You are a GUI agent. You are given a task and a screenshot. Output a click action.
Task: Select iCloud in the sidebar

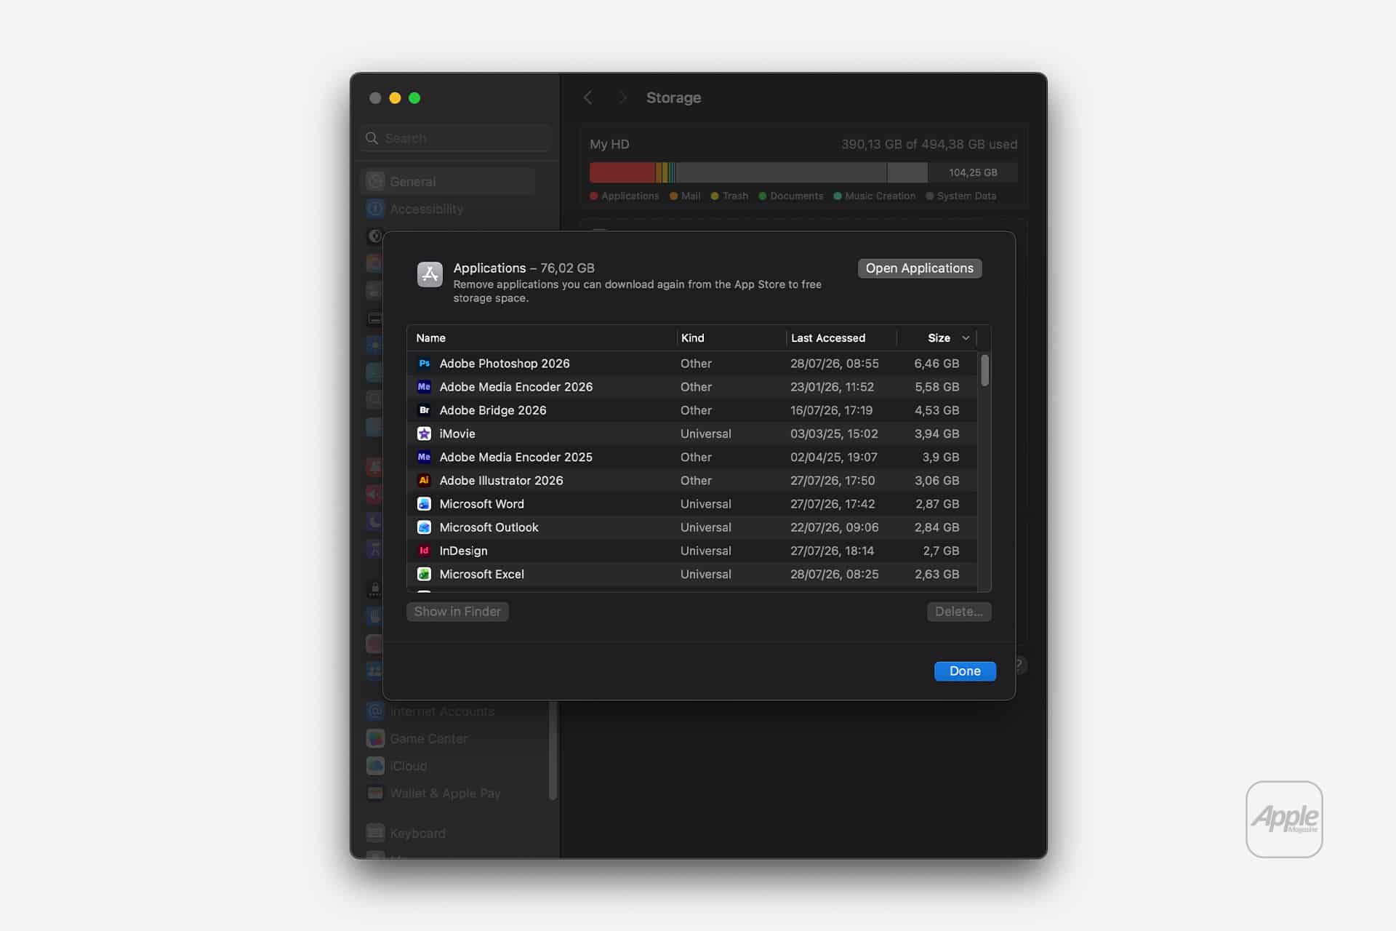pos(448,766)
